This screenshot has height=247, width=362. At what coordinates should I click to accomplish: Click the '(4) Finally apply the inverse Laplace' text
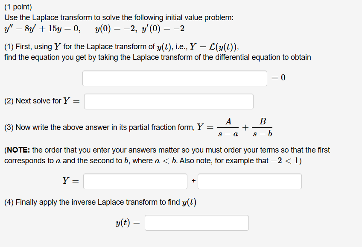click(x=81, y=202)
